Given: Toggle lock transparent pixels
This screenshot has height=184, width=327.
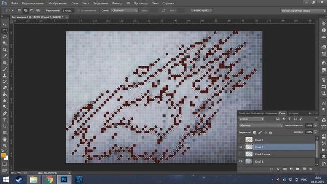Looking at the screenshot, I should tap(254, 132).
